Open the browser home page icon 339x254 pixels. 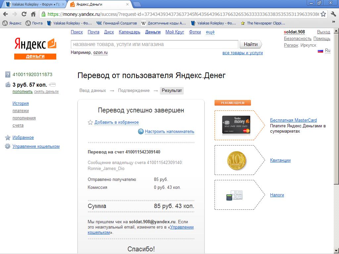tap(33, 14)
